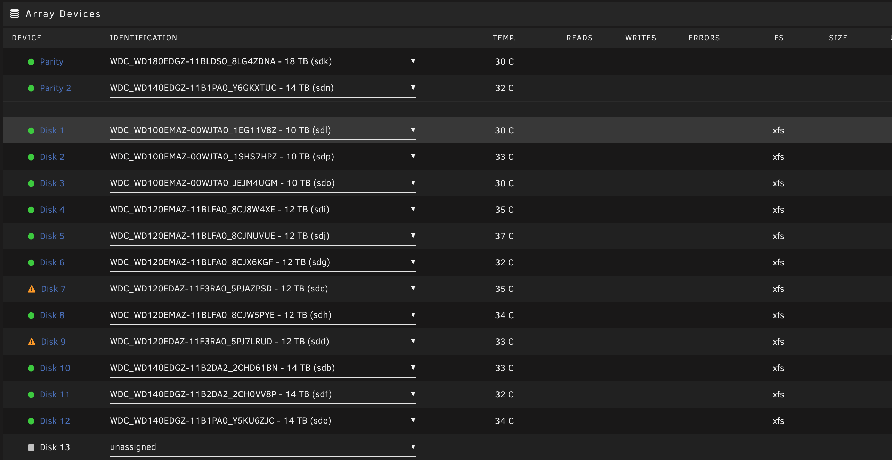This screenshot has width=892, height=460.
Task: Click the 37 C temperature for Disk 5
Action: [504, 236]
